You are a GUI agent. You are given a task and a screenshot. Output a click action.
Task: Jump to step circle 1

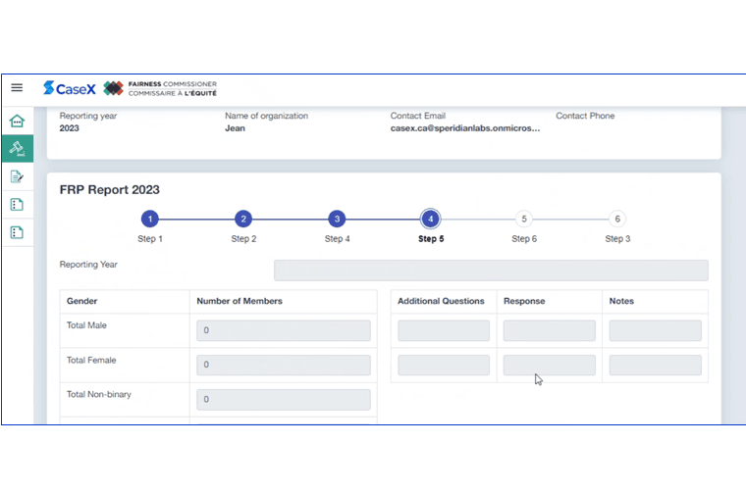[x=149, y=219]
